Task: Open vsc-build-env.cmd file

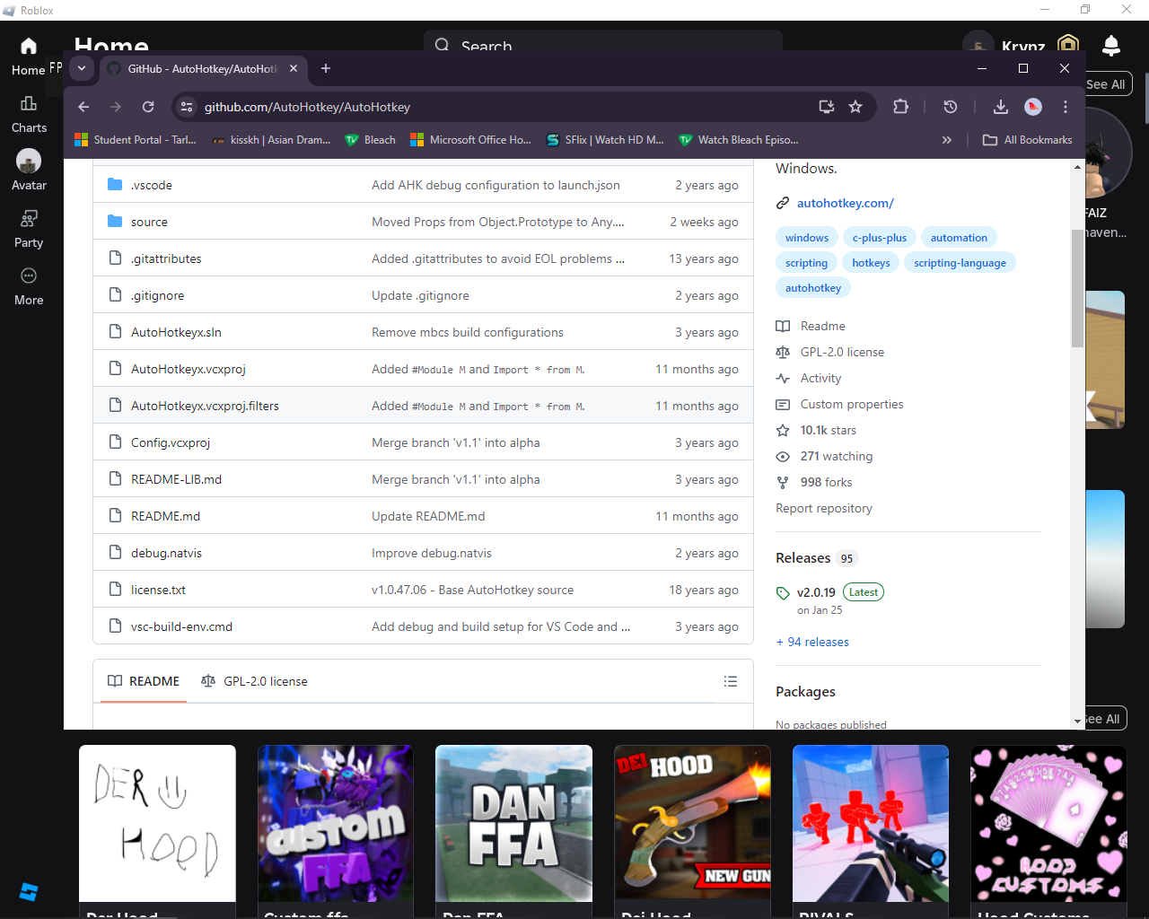Action: pos(181,626)
